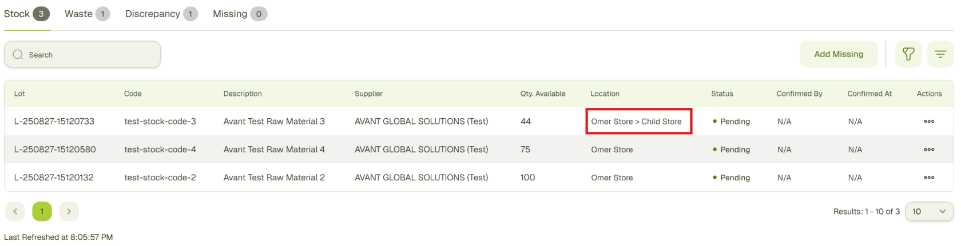The height and width of the screenshot is (246, 961).
Task: Switch to the Discrepancy tab
Action: (x=161, y=14)
